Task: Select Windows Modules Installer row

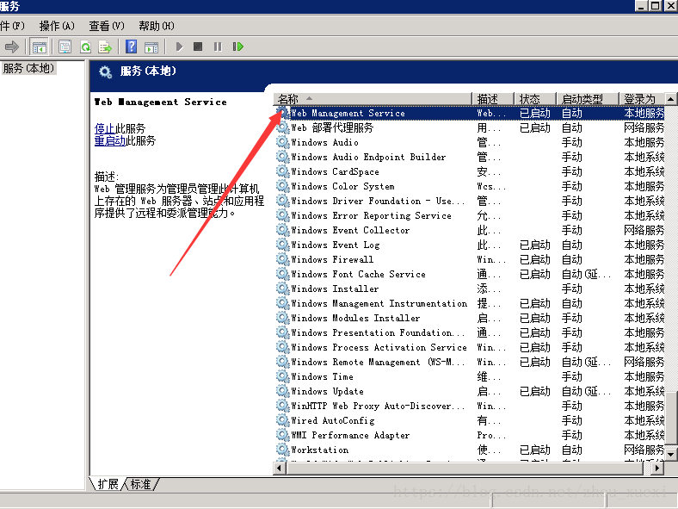Action: pyautogui.click(x=471, y=318)
